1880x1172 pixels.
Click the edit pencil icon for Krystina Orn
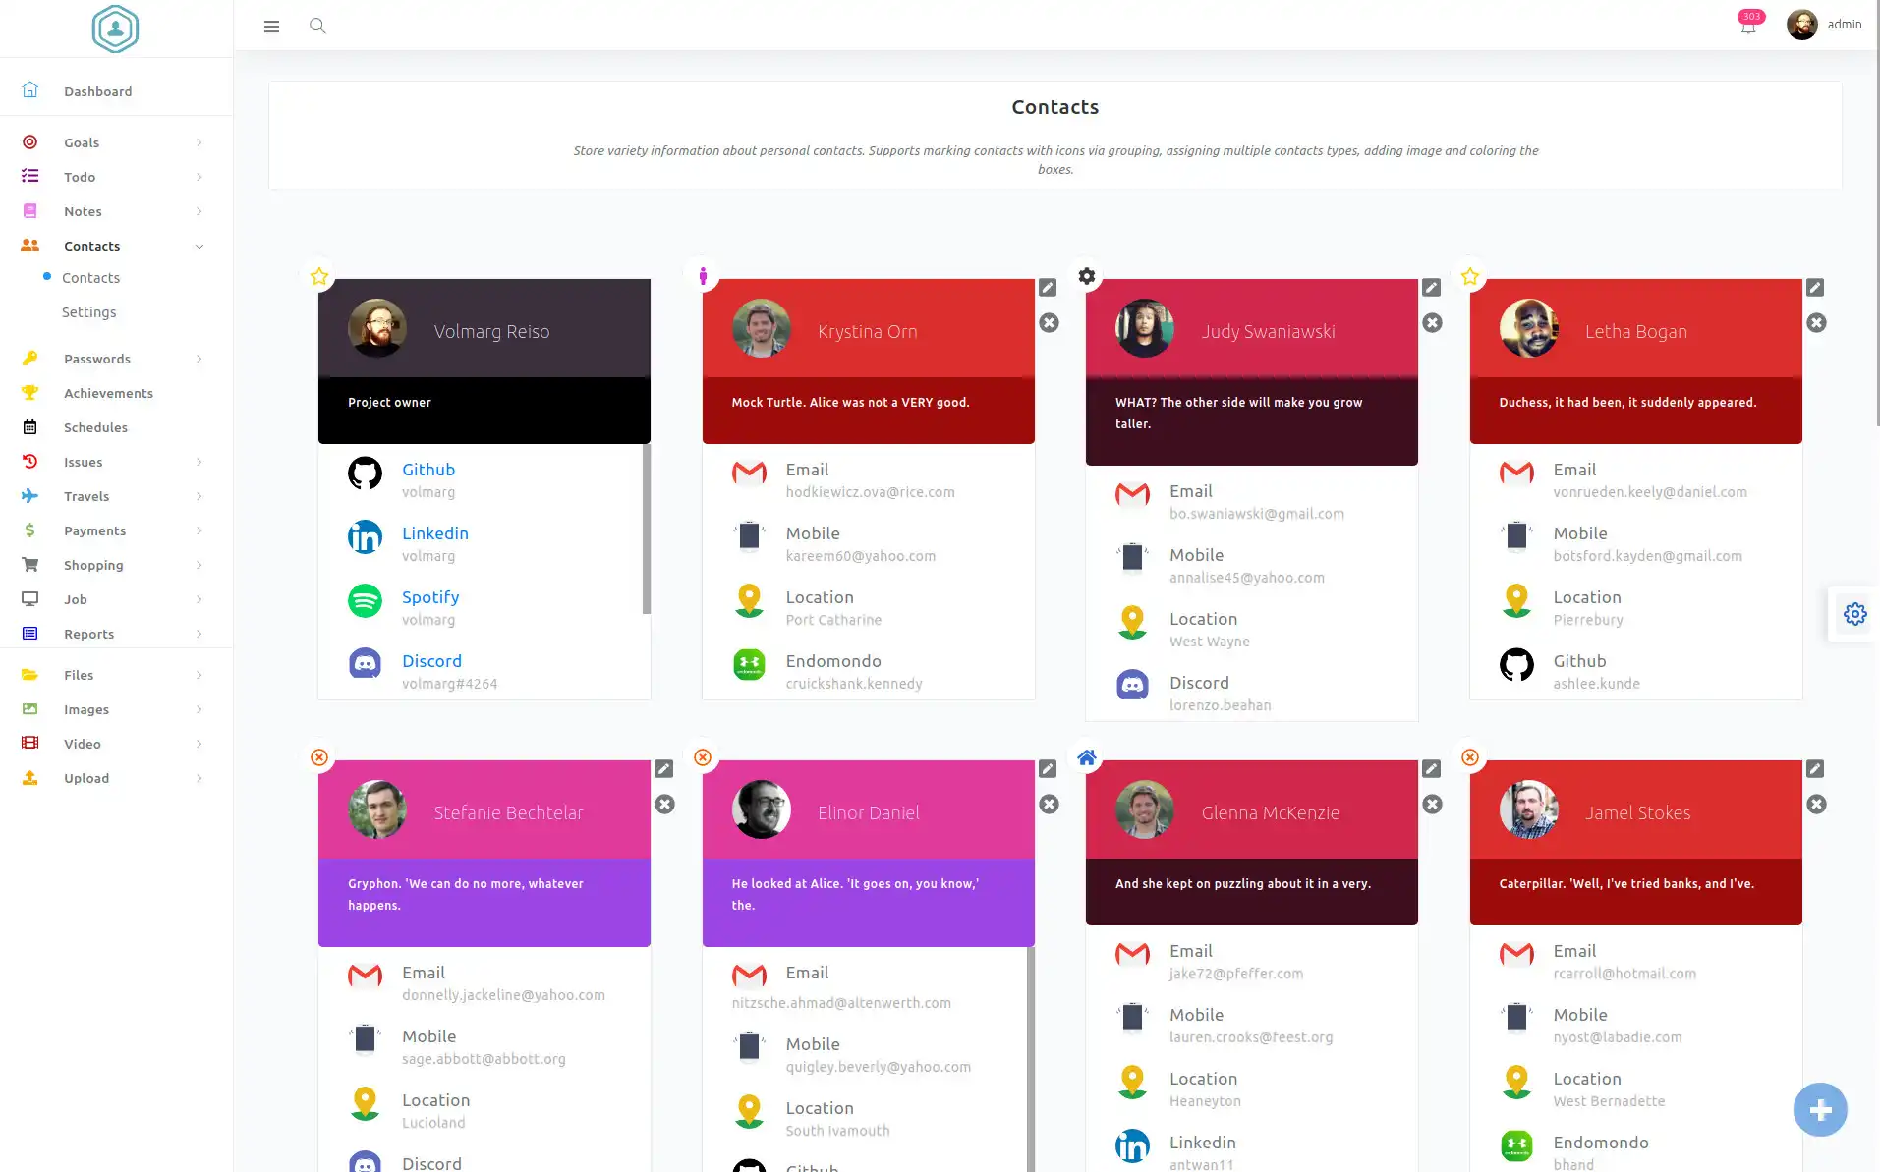point(1048,288)
